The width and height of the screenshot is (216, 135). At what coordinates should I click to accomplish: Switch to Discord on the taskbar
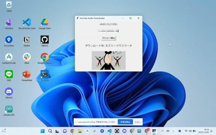coord(124,131)
